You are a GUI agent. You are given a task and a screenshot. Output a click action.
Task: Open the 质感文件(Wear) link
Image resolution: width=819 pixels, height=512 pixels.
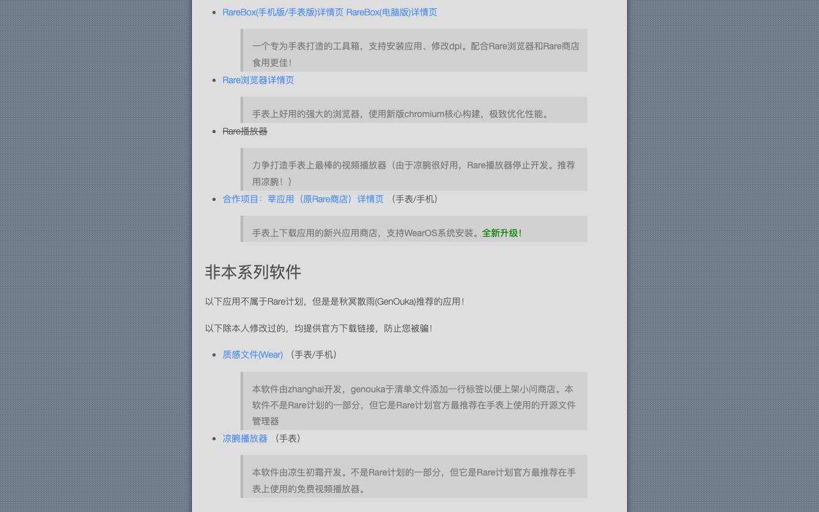click(253, 355)
